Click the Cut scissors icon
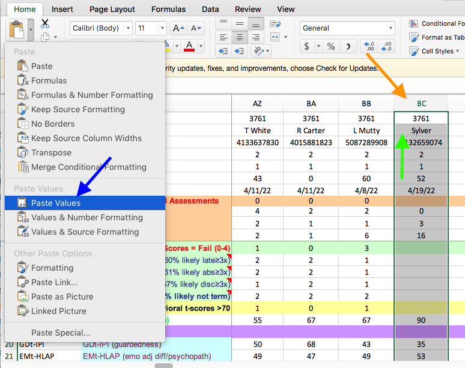 45,24
